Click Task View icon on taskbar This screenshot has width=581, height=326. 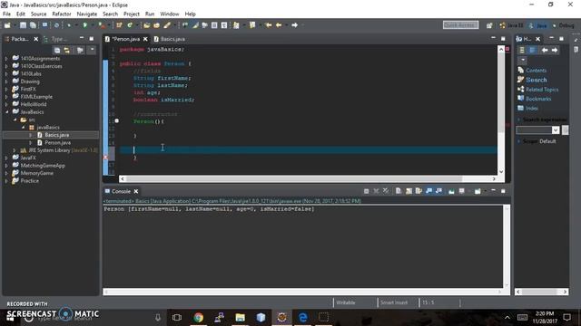[177, 318]
